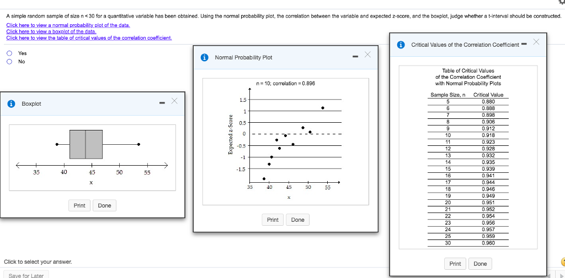Print the Normal Probability Plot

(273, 220)
